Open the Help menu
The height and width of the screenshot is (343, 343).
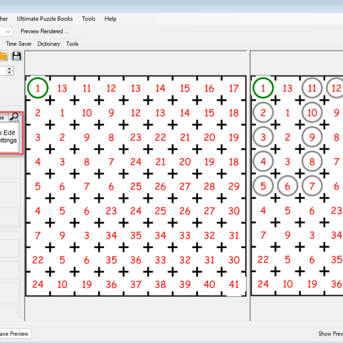pos(110,19)
